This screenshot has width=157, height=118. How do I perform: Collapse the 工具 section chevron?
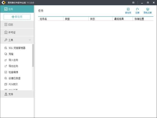click(30, 40)
